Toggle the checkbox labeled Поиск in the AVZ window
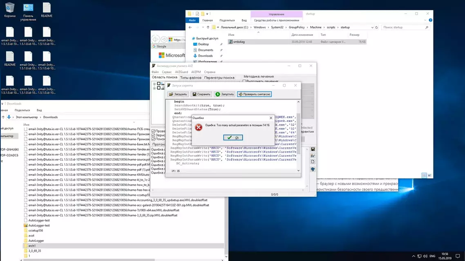 [x=153, y=139]
